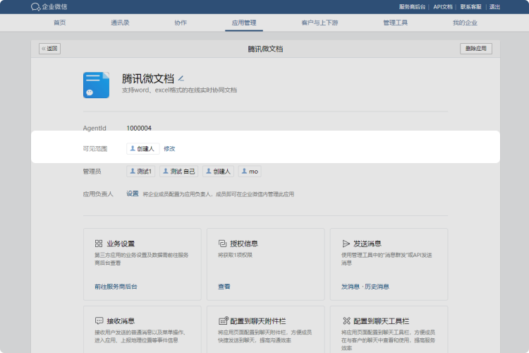This screenshot has width=529, height=353.
Task: Open the 历史消息 link
Action: click(377, 287)
